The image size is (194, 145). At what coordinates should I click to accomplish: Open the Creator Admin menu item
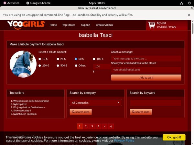tap(104, 25)
